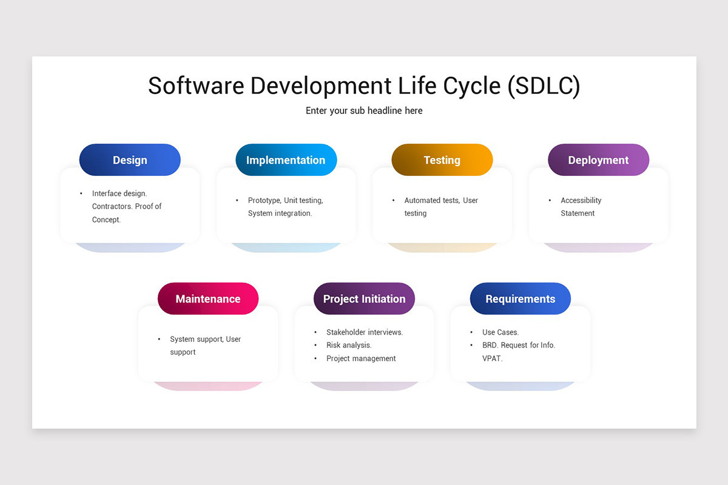The width and height of the screenshot is (728, 485).
Task: Select the sub headline placeholder text
Action: (x=364, y=110)
